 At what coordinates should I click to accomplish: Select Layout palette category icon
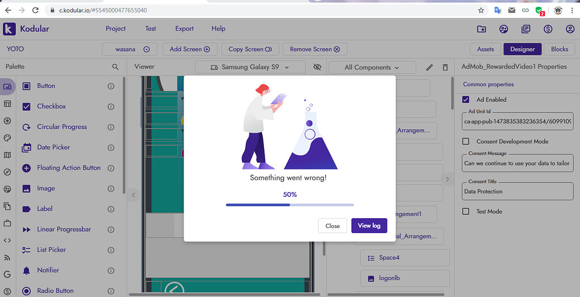pos(7,104)
